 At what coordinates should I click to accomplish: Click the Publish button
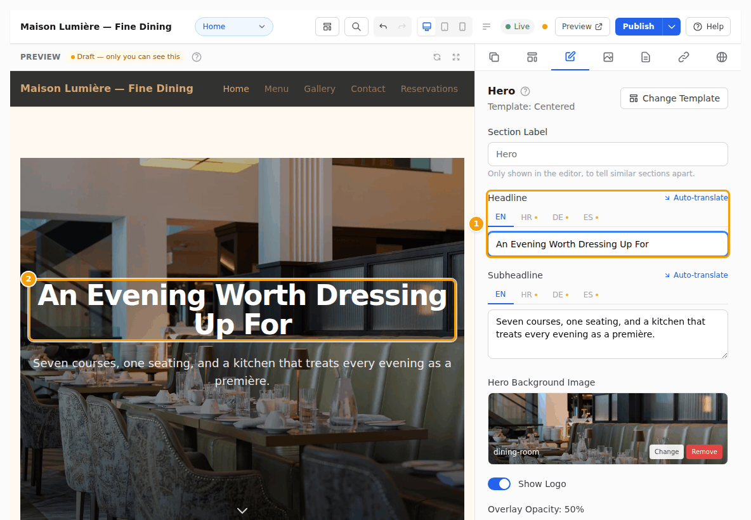(x=639, y=27)
